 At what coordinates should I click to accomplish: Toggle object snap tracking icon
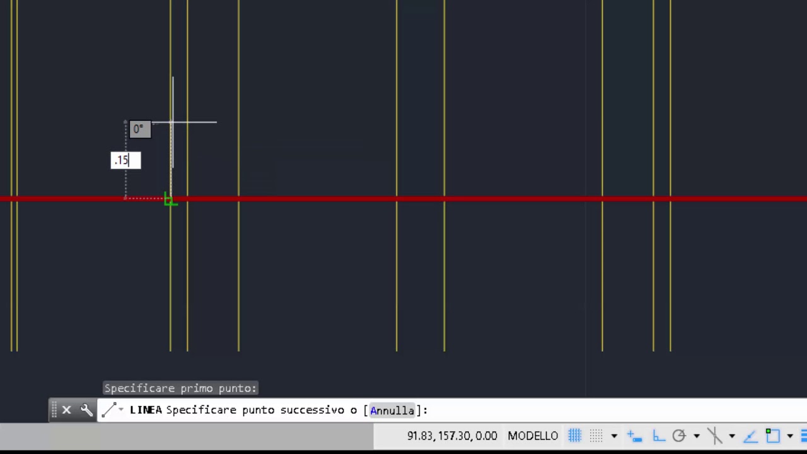750,436
